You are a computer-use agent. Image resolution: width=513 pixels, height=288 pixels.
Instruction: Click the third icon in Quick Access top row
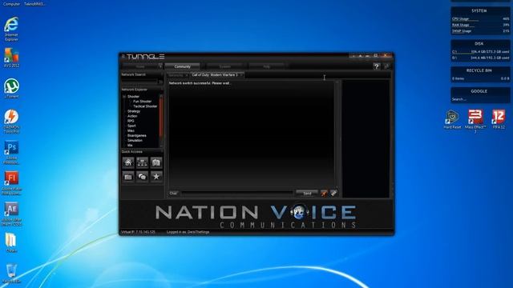click(x=156, y=162)
